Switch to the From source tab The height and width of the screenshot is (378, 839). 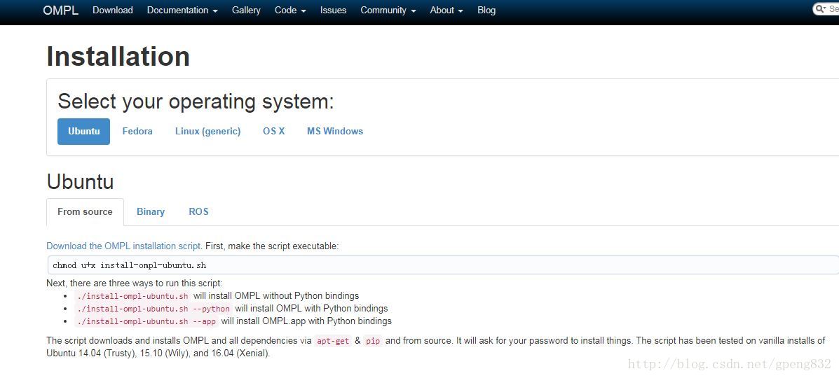[85, 211]
